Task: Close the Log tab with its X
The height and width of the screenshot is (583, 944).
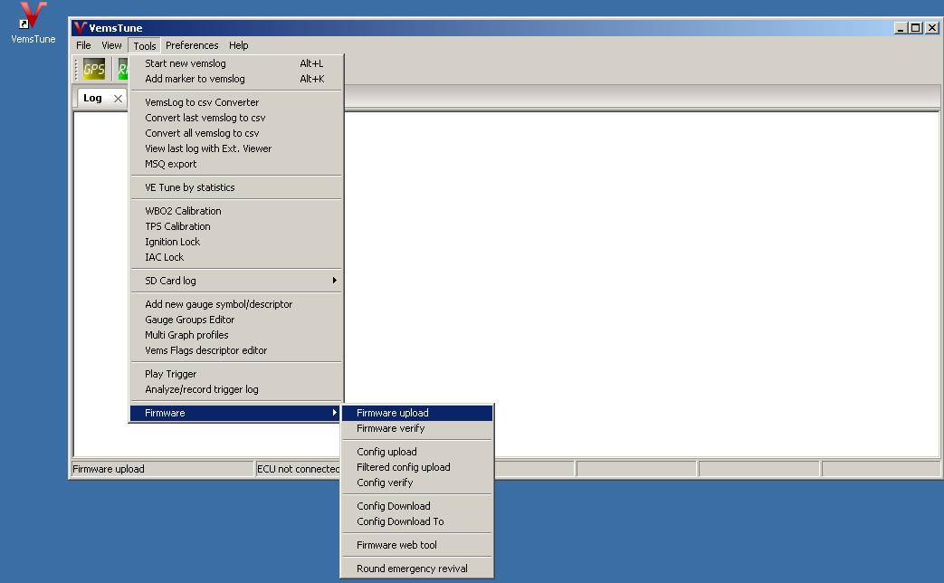Action: tap(118, 98)
